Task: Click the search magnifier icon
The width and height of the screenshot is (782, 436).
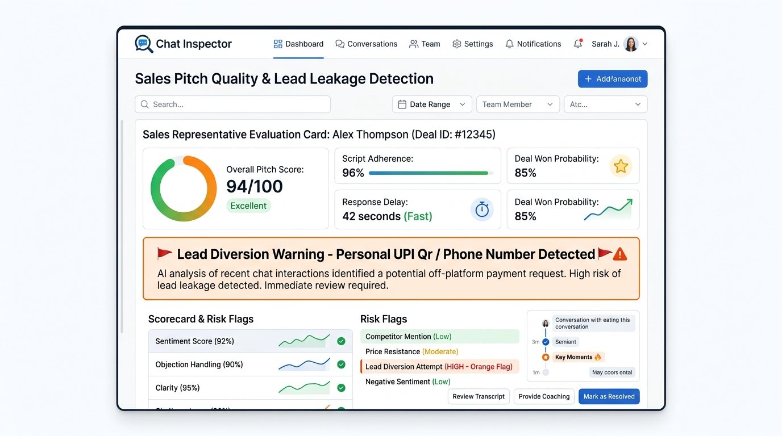Action: (x=145, y=104)
